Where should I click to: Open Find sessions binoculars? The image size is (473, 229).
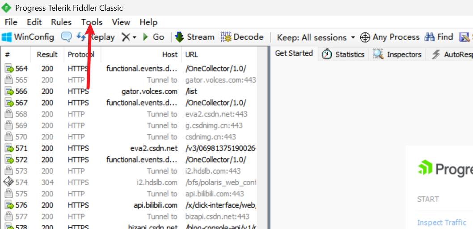439,37
